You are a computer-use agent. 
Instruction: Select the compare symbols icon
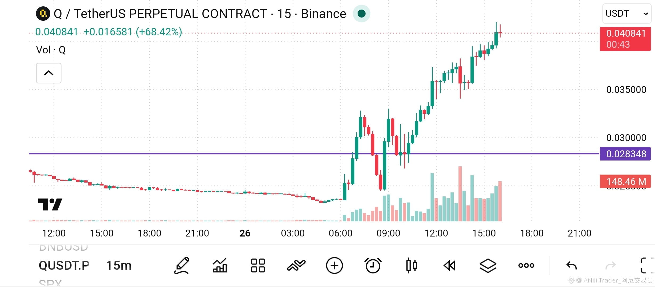tap(296, 265)
